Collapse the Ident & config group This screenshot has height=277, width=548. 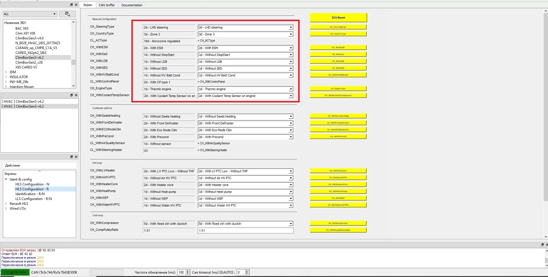click(x=6, y=179)
